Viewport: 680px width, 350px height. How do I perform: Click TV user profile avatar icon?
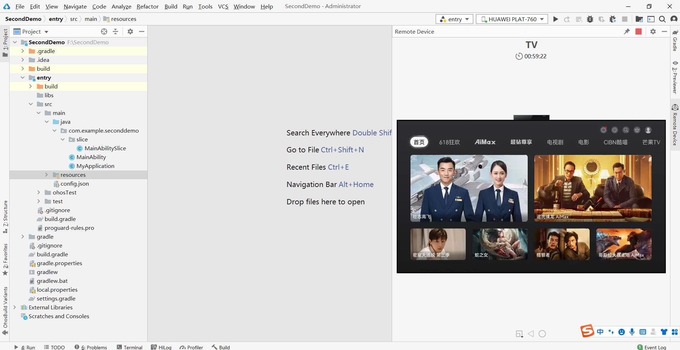tap(648, 130)
